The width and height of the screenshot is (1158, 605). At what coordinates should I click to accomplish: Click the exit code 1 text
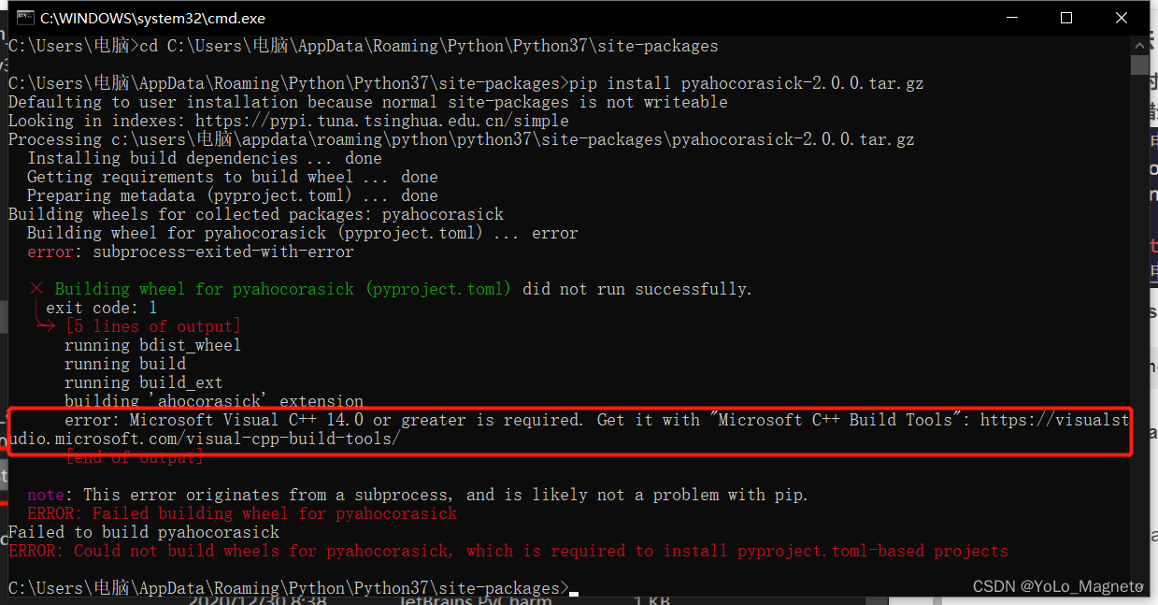(96, 307)
